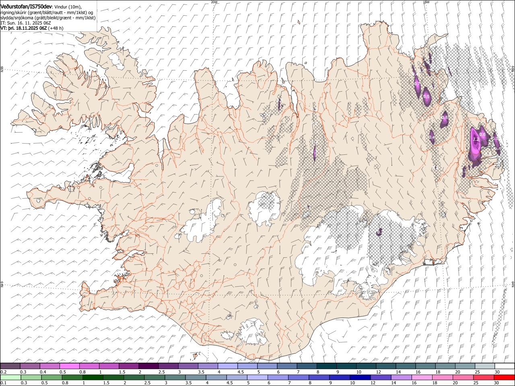Pick the dark teal snow swatch between 8 and 9
515x386 pixels.
click(327, 366)
